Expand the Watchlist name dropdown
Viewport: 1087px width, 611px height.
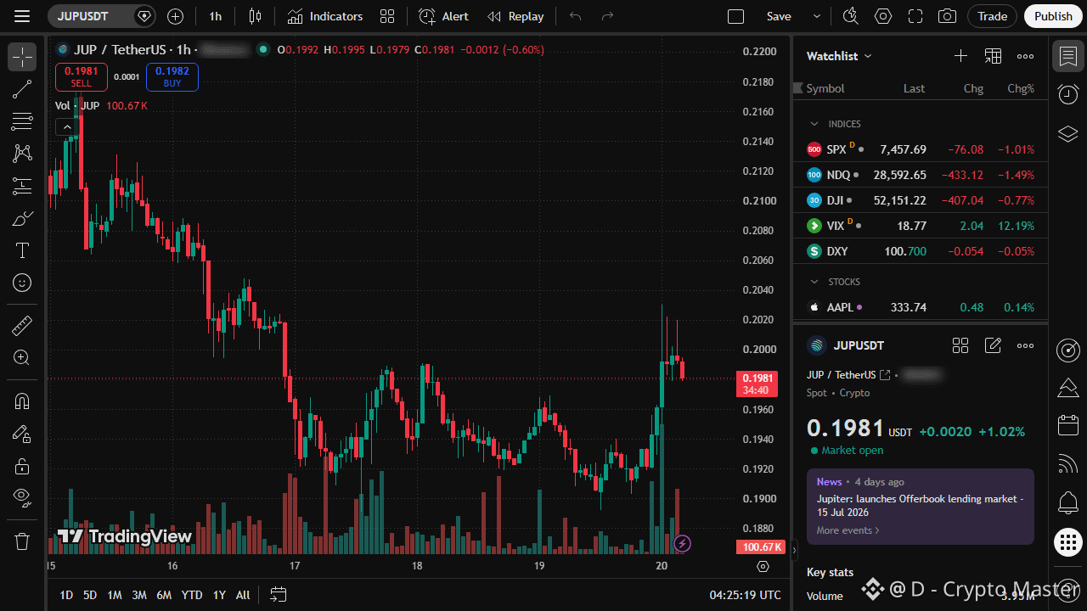click(x=868, y=56)
